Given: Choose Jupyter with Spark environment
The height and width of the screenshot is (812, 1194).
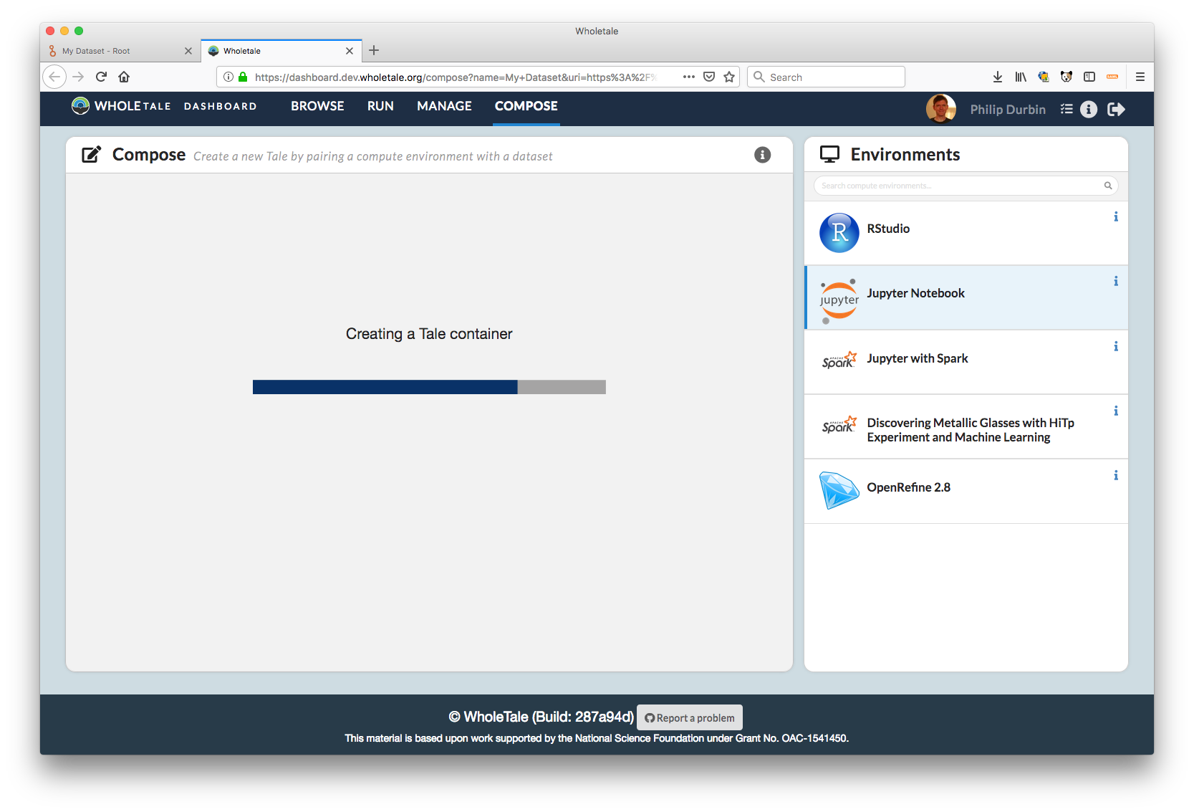Looking at the screenshot, I should tap(966, 362).
